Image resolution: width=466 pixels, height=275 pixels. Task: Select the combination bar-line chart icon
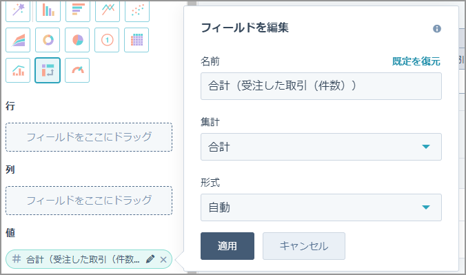pos(18,70)
